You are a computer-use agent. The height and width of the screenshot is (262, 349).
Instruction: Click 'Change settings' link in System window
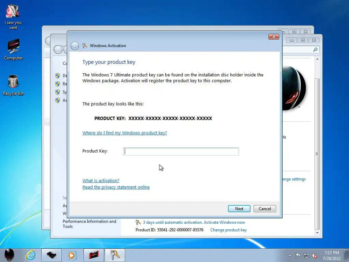[294, 179]
